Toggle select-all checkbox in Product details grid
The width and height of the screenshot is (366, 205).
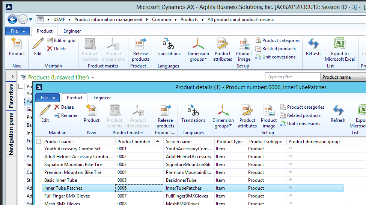coord(39,141)
